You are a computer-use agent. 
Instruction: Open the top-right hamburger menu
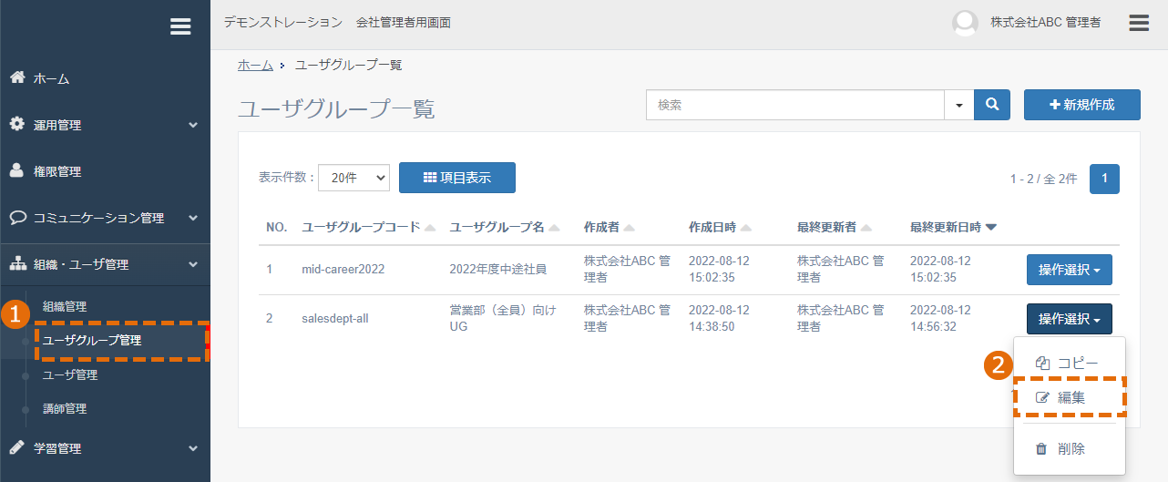(1139, 23)
